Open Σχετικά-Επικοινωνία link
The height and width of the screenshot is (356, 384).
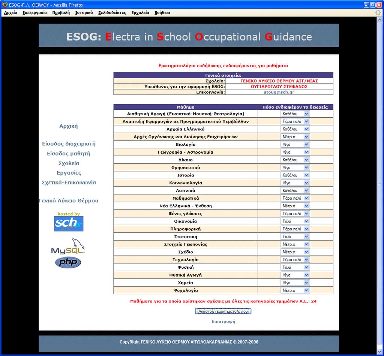(69, 182)
